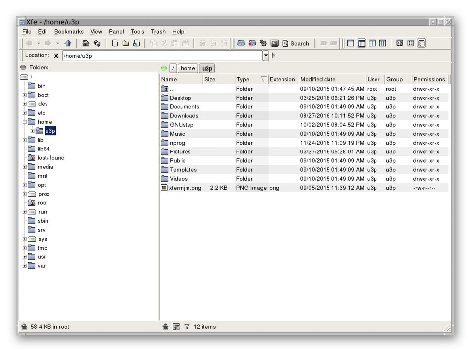470x351 pixels.
Task: Collapse the home folder in the tree
Action: coord(25,122)
